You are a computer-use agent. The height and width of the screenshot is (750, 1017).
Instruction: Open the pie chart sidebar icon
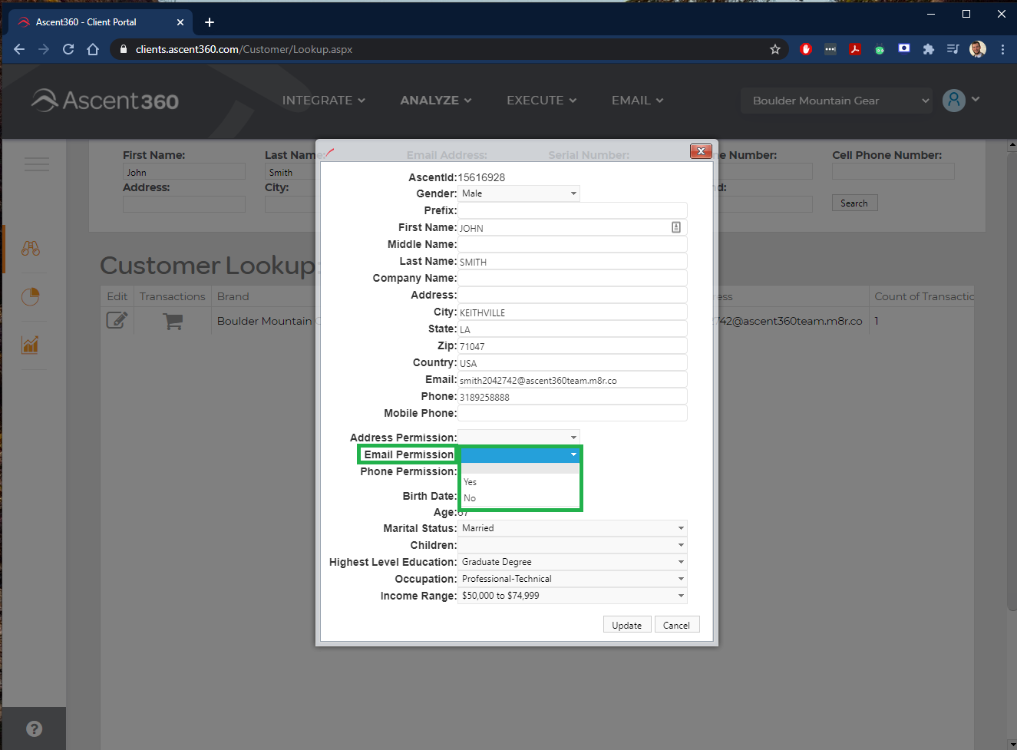point(31,296)
